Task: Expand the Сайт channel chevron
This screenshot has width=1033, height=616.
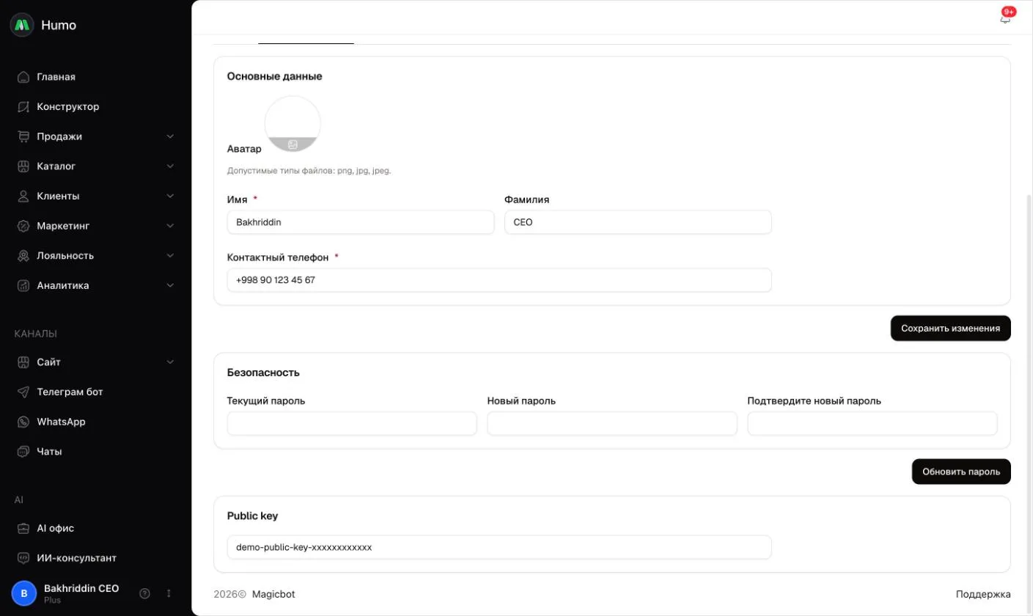Action: click(x=170, y=362)
